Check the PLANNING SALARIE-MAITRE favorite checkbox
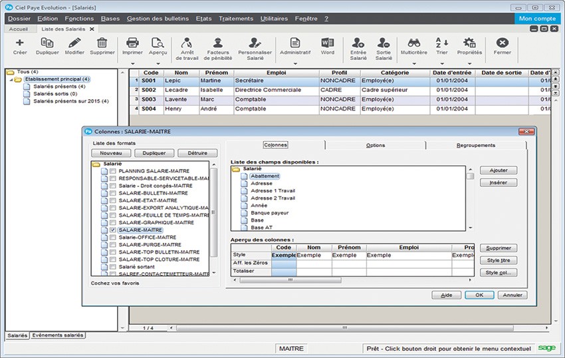 coord(113,172)
